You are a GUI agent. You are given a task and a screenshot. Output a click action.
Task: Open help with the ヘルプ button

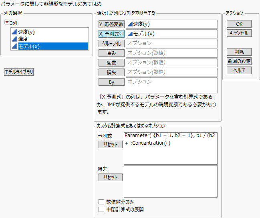coord(239,70)
